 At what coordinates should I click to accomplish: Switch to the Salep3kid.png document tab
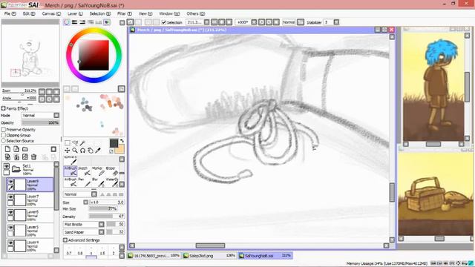(x=209, y=256)
